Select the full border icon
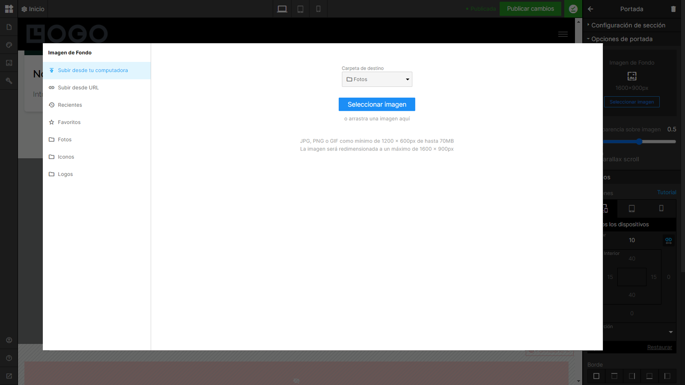685x385 pixels. [596, 376]
